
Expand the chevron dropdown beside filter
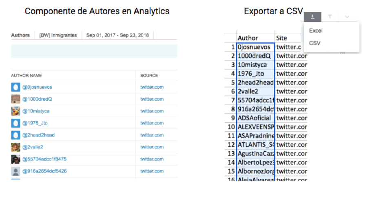tap(347, 17)
